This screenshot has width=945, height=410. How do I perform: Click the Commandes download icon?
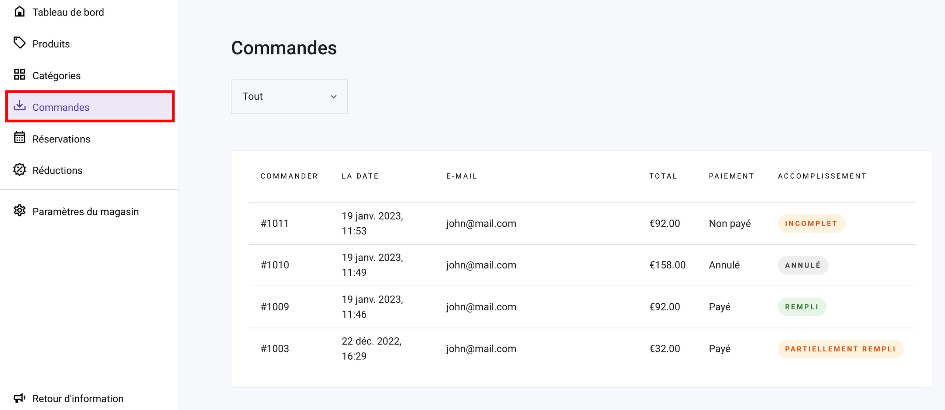coord(19,106)
